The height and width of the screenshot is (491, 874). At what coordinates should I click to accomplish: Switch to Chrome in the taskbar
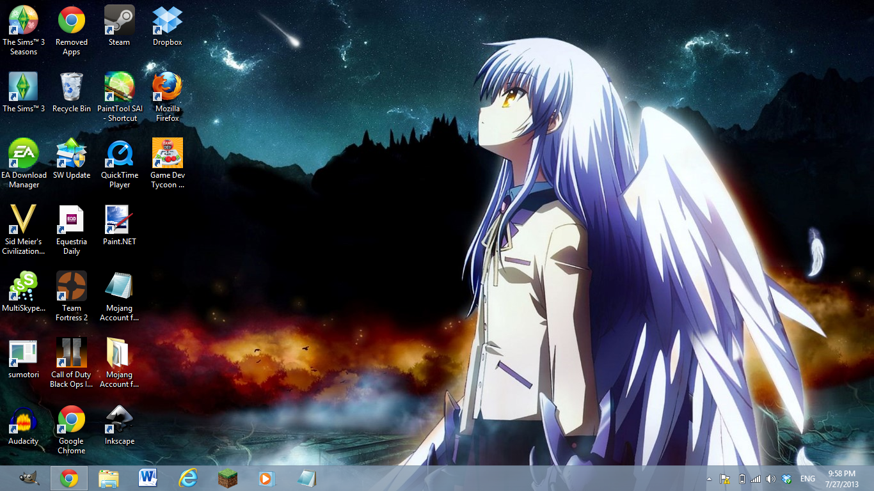[x=69, y=478]
